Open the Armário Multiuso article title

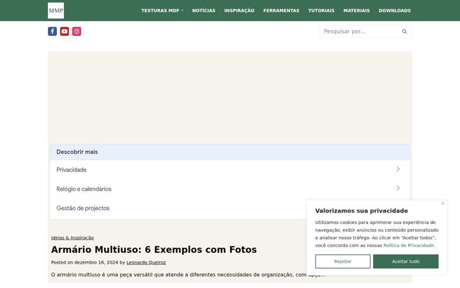154,250
